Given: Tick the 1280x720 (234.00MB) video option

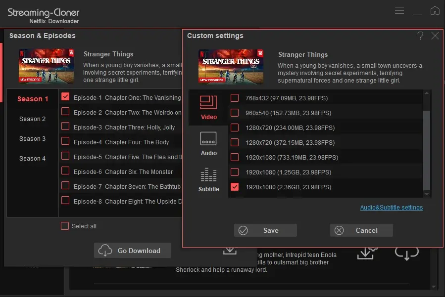Looking at the screenshot, I should coord(235,127).
